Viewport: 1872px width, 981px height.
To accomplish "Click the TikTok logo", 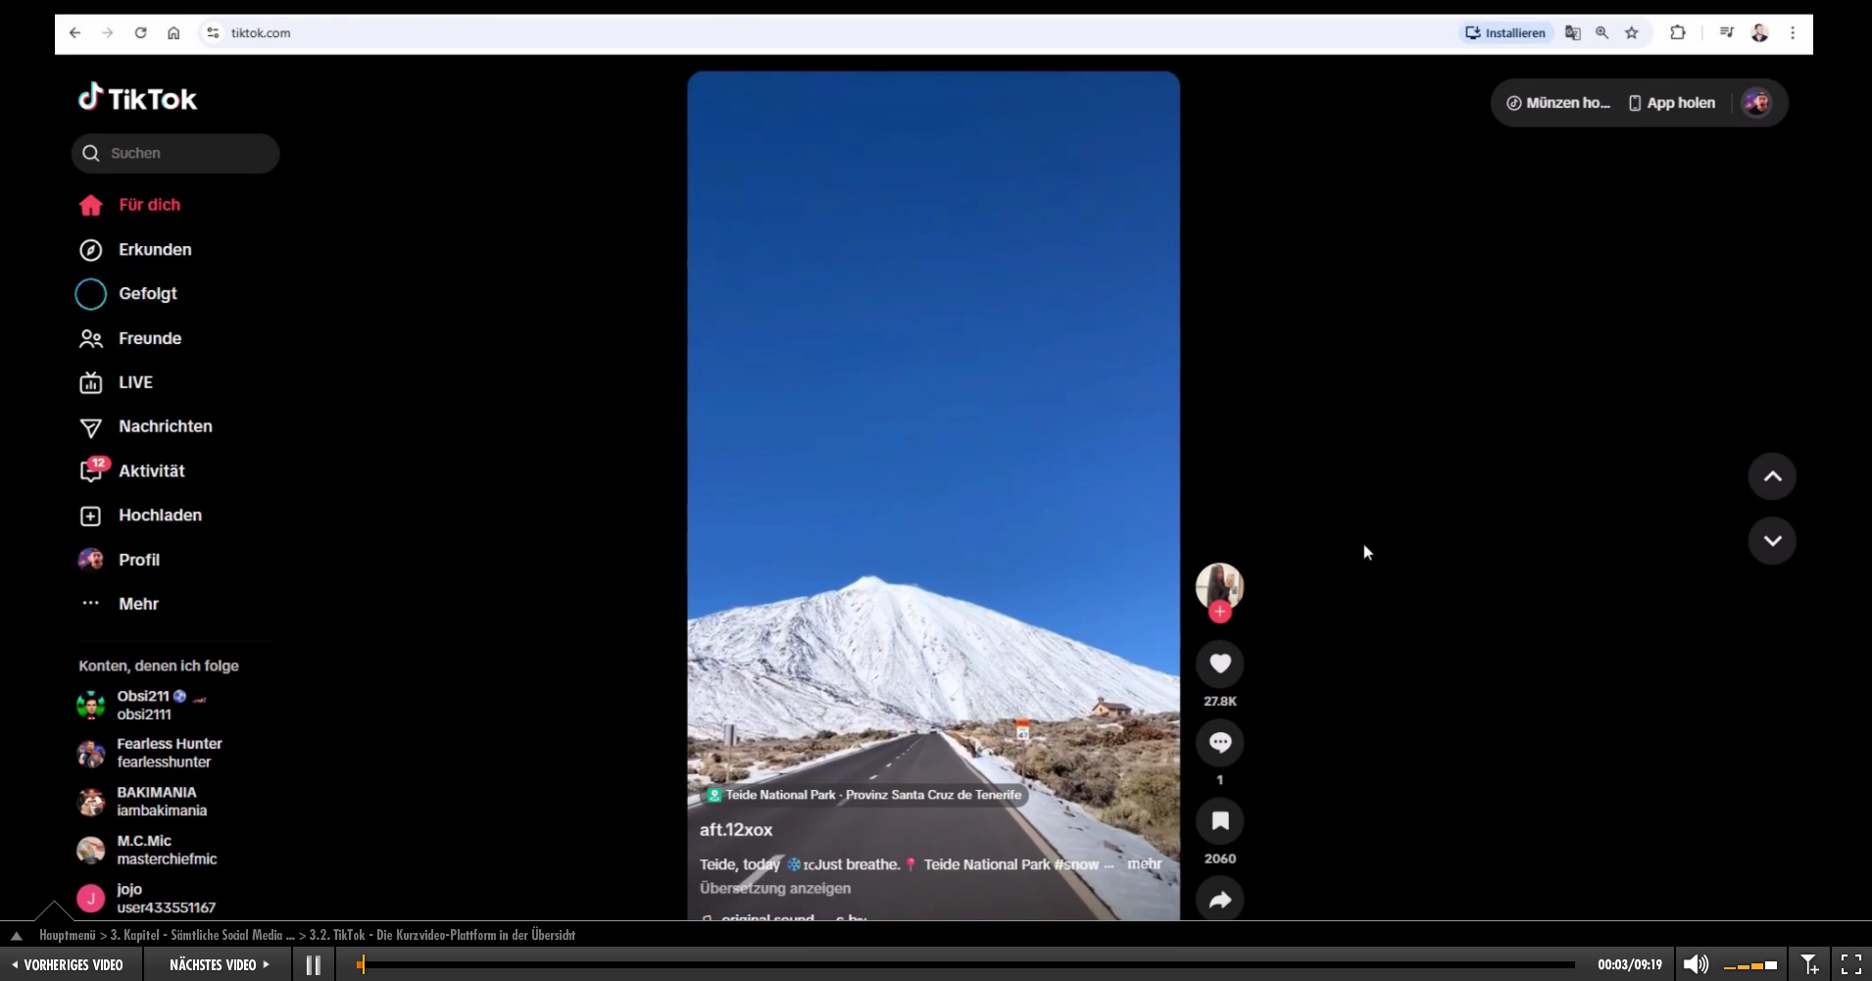I will [138, 98].
